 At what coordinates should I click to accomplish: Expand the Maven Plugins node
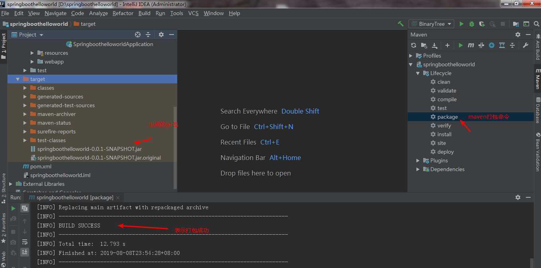[x=418, y=160]
